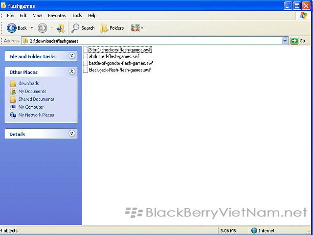This screenshot has width=313, height=235.
Task: Click the Shared Documents folder icon
Action: (x=13, y=99)
